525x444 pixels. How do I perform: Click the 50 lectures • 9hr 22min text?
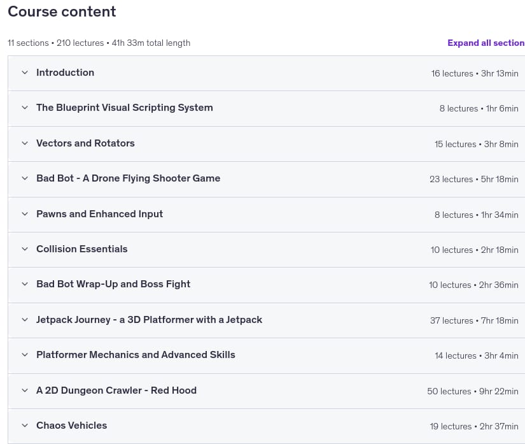(x=473, y=391)
